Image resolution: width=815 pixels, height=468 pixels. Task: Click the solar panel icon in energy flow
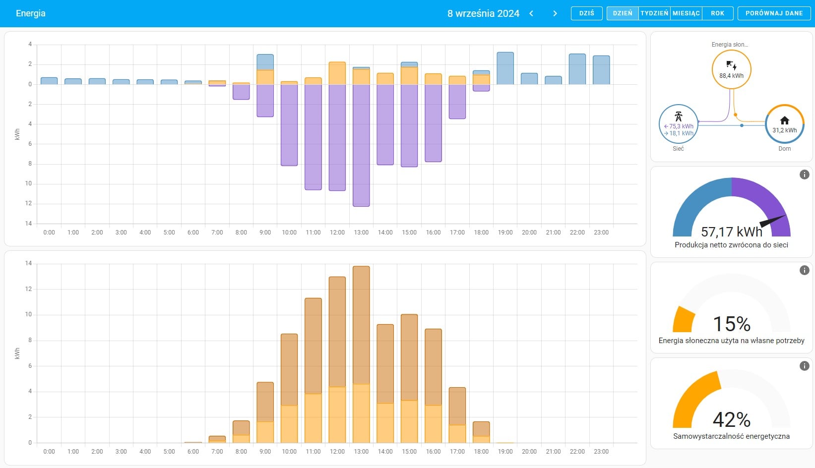[x=731, y=65]
